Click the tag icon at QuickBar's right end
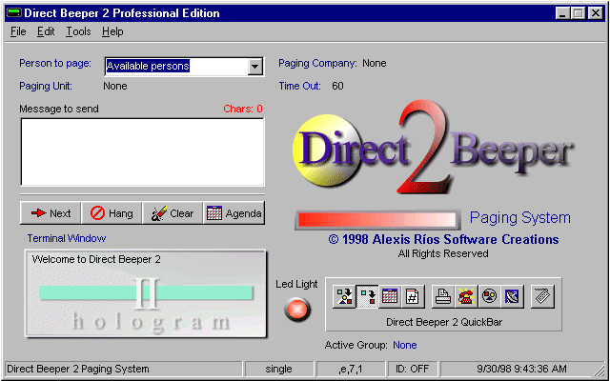The width and height of the screenshot is (610, 381). pyautogui.click(x=541, y=296)
